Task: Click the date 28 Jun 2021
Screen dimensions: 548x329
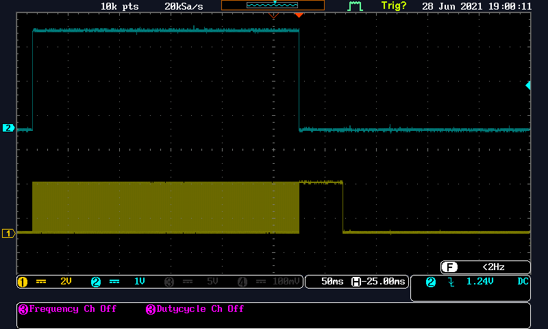Action: point(453,6)
